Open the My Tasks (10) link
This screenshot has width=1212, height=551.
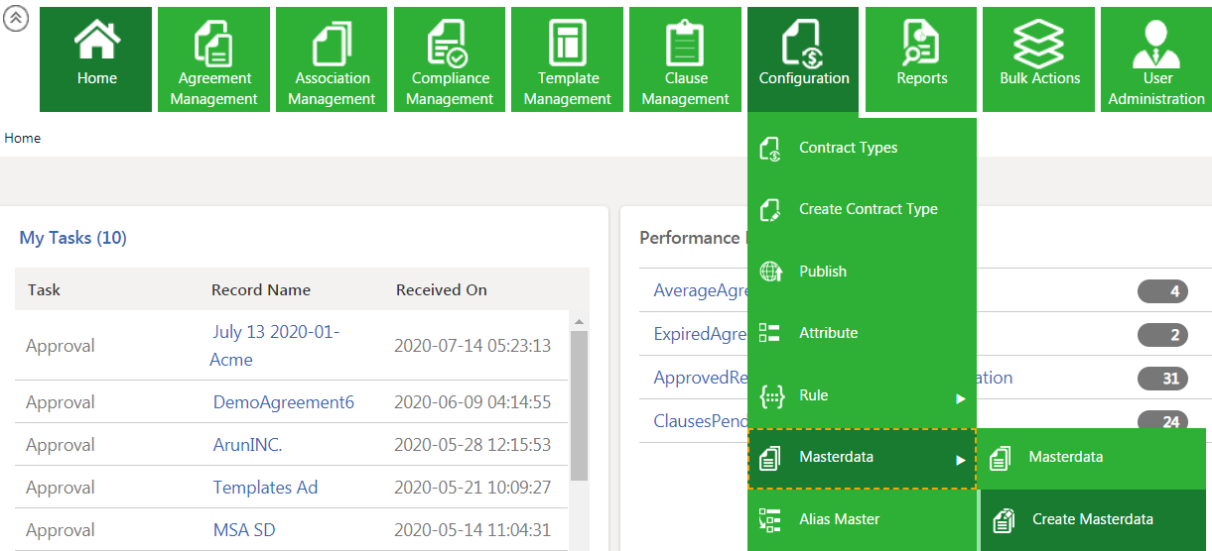(73, 238)
